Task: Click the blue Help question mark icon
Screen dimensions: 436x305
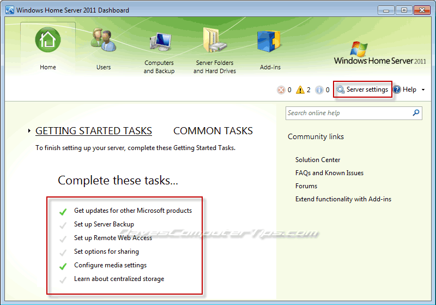Action: pos(397,89)
